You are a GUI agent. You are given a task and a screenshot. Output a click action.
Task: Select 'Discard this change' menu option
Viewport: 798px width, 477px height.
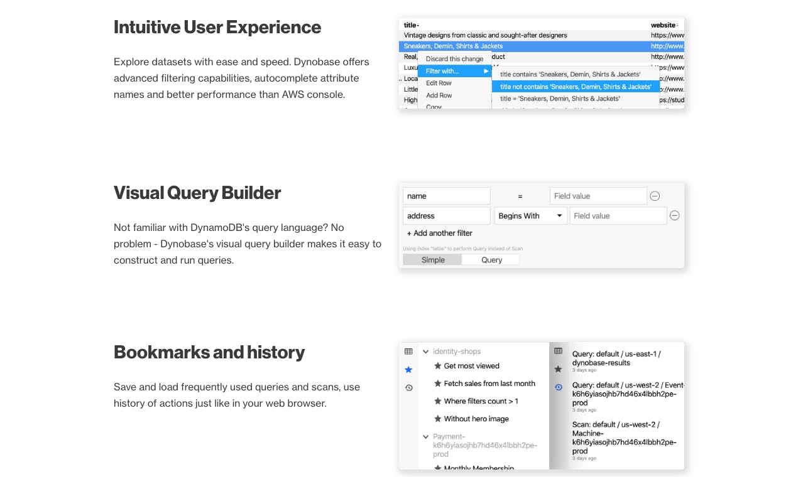click(454, 59)
